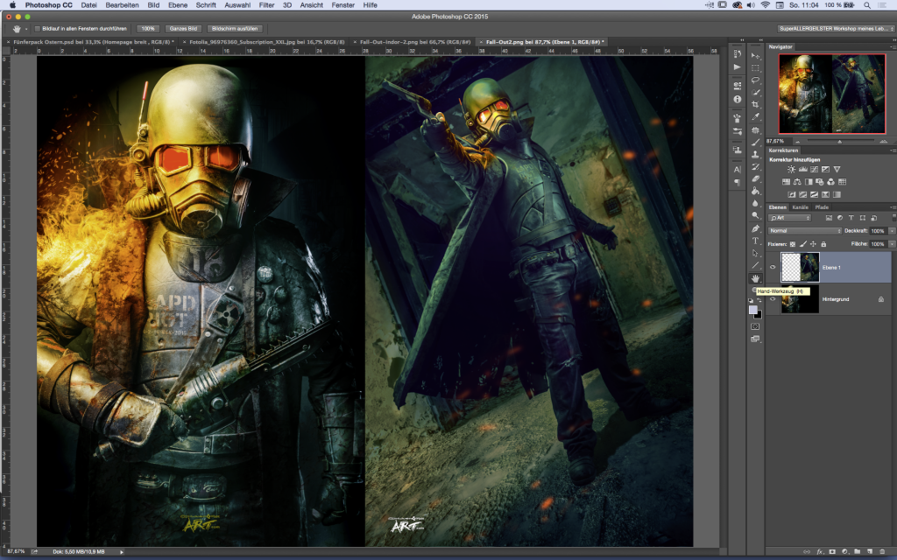Select the Crop tool
Viewport: 897px width, 560px height.
[x=755, y=105]
